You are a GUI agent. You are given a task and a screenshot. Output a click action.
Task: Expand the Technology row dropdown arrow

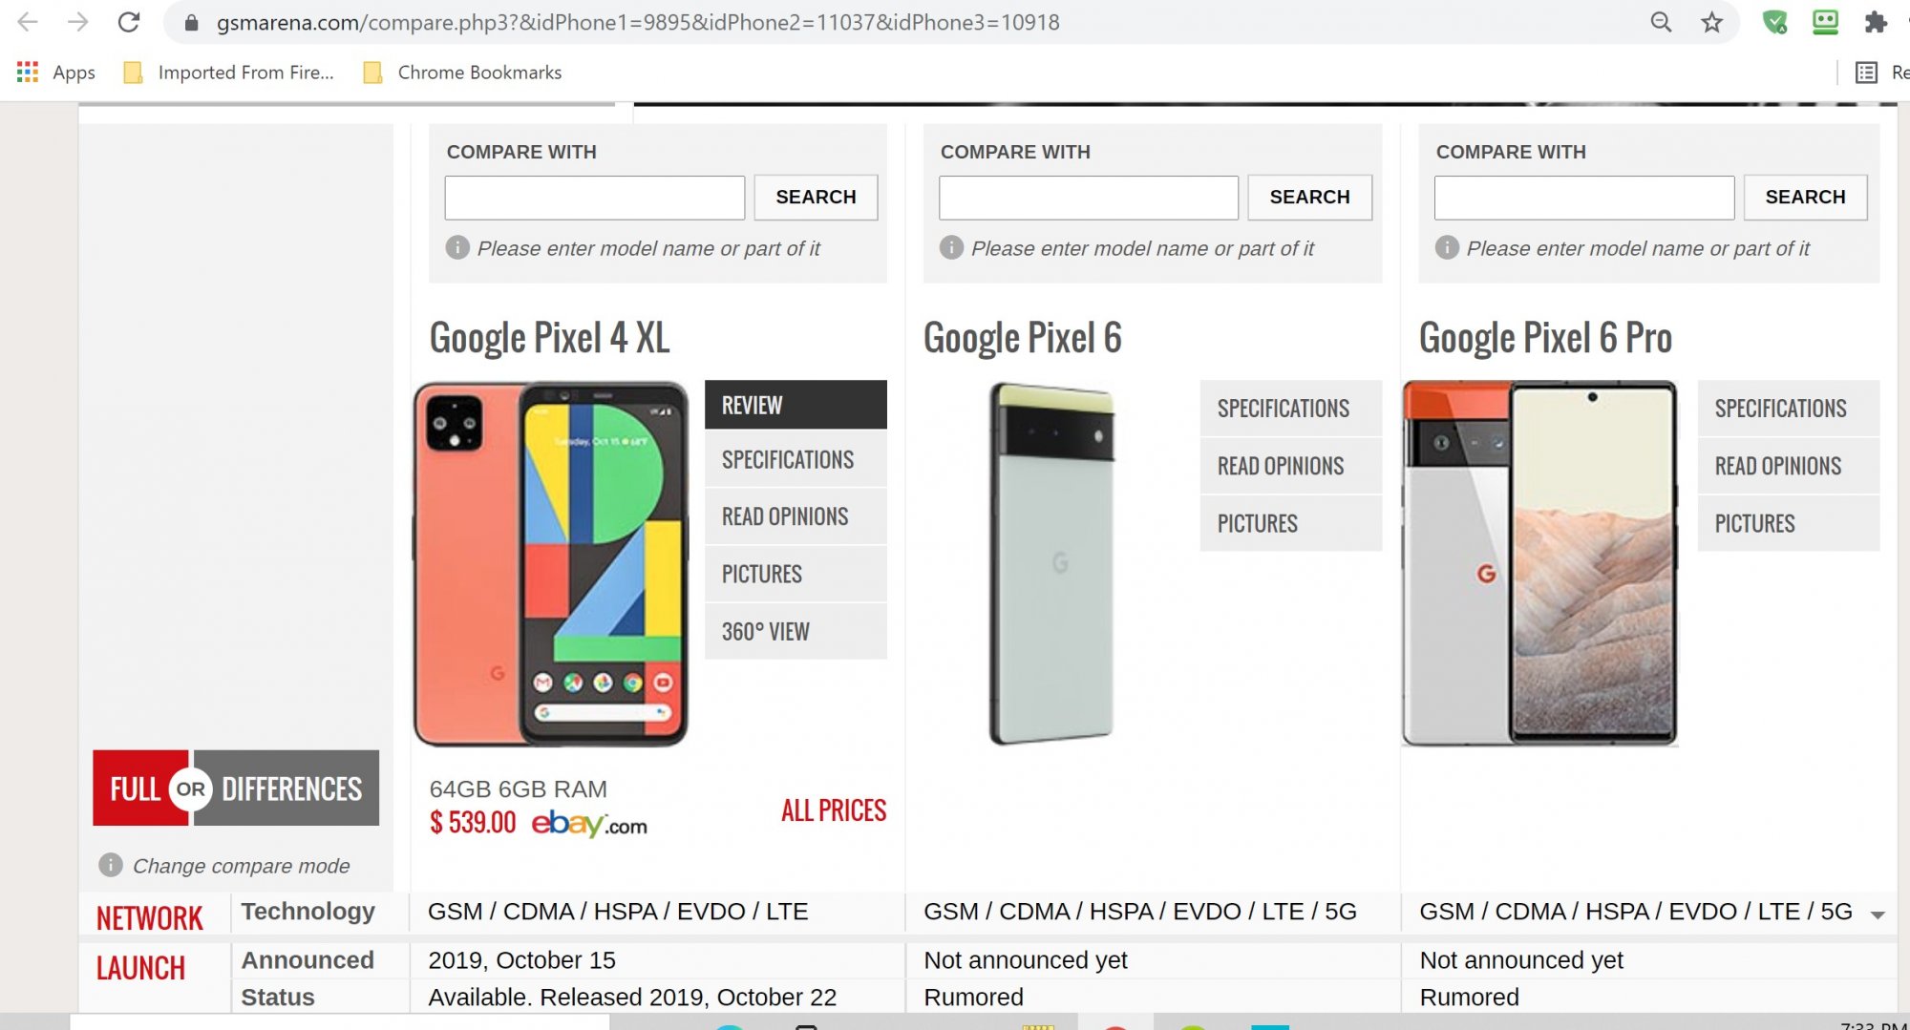[x=1878, y=914]
